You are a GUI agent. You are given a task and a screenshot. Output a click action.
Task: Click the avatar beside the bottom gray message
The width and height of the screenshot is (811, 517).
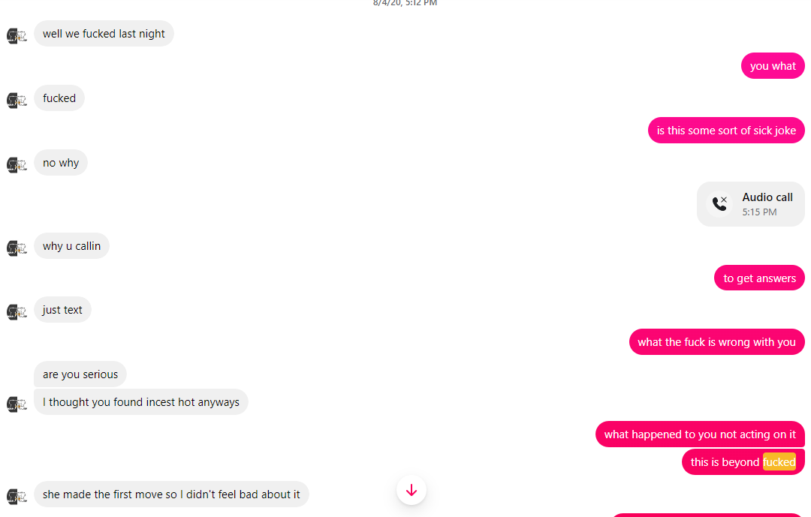click(x=17, y=496)
